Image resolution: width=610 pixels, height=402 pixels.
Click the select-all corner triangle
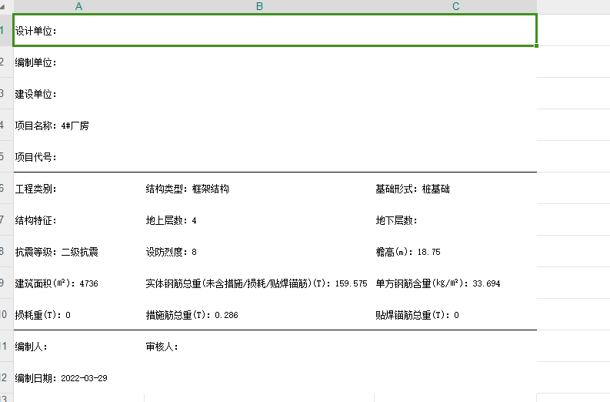coord(3,7)
